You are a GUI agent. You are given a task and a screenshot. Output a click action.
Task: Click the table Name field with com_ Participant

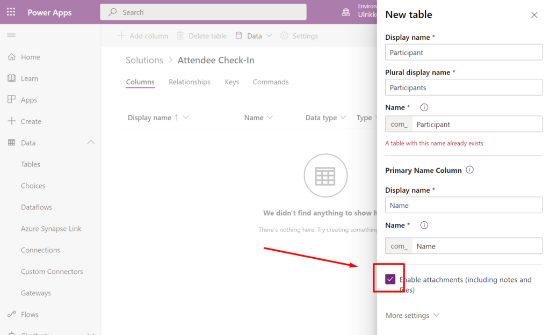pyautogui.click(x=464, y=124)
